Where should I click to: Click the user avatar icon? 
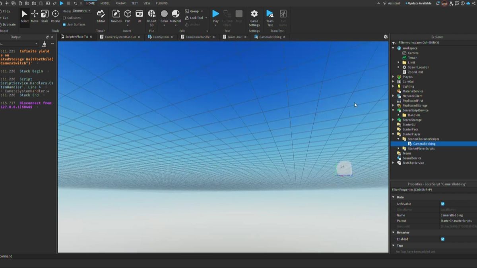[444, 3]
